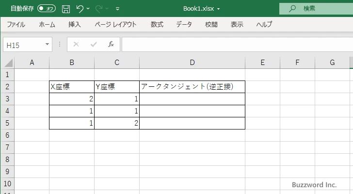
Task: Open the データ tab
Action: 184,24
